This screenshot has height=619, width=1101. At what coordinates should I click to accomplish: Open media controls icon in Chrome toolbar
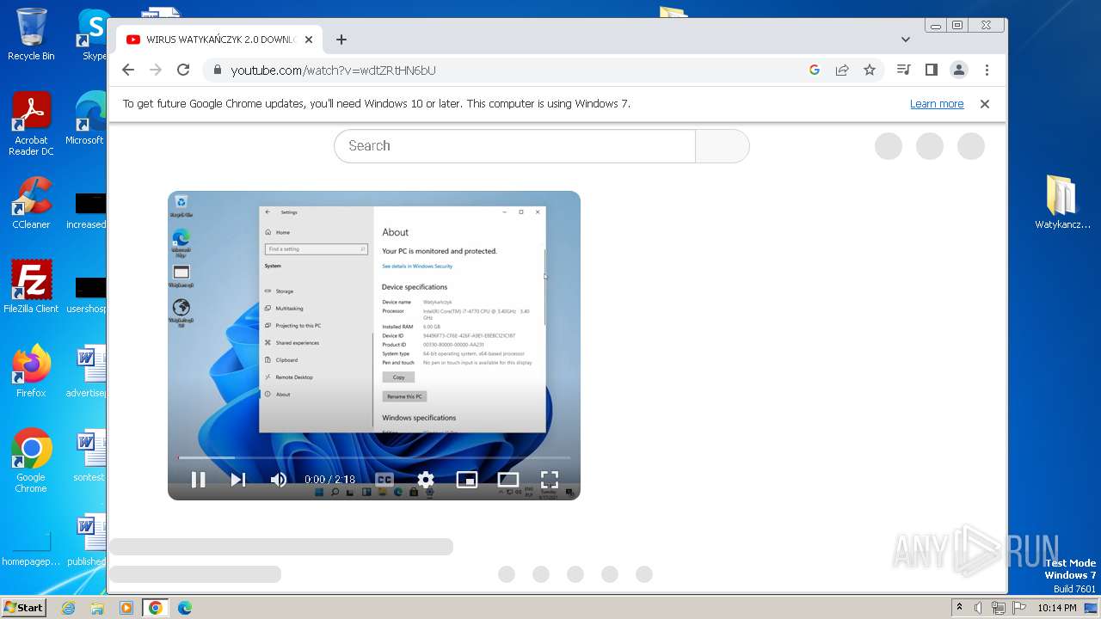(903, 70)
